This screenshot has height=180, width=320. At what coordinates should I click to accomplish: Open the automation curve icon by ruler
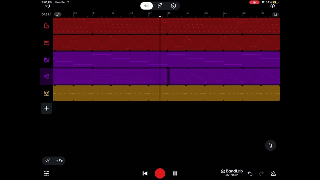pos(58,14)
